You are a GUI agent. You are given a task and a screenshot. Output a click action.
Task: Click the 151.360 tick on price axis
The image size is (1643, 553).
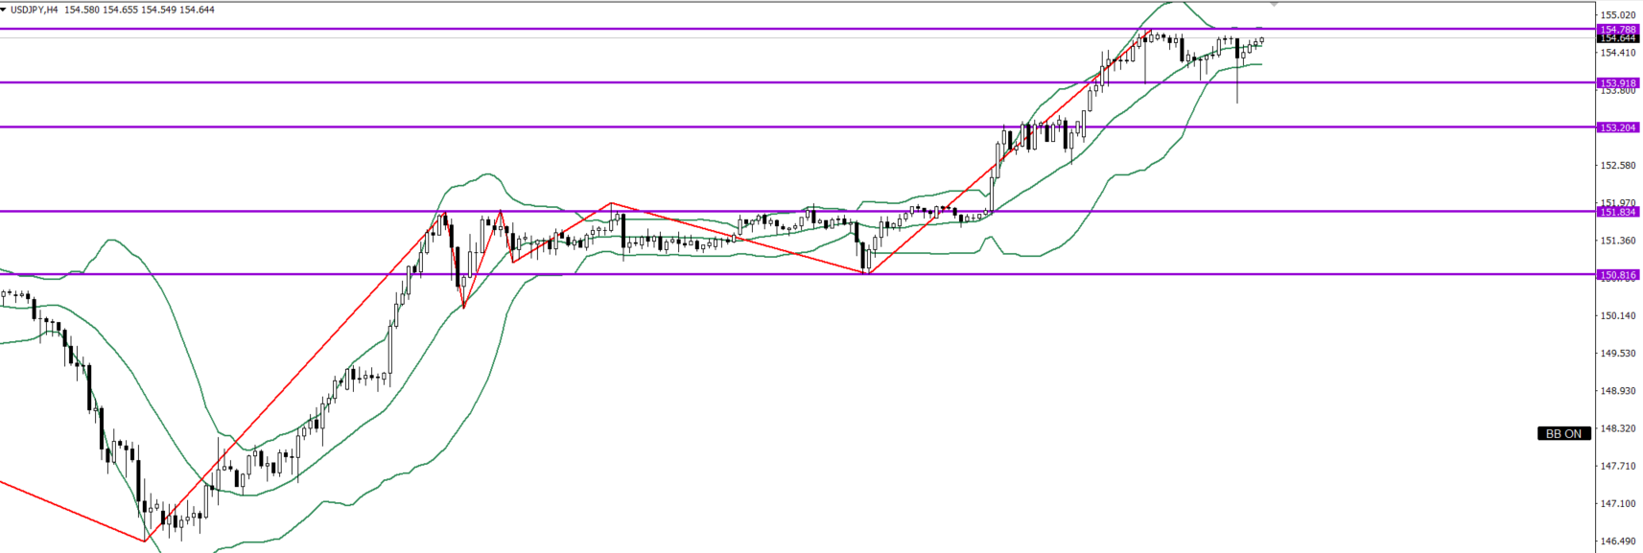[1617, 241]
